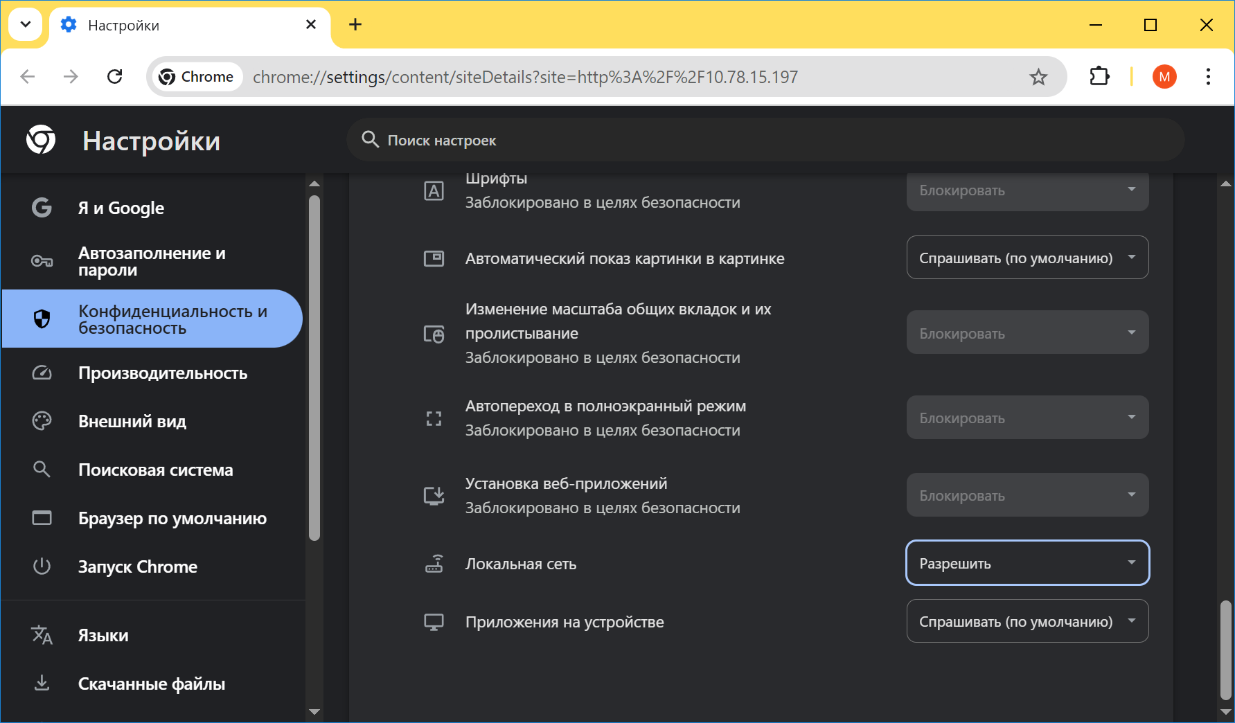This screenshot has height=723, width=1235.
Task: Click the Поиск настроек search field
Action: tap(762, 141)
